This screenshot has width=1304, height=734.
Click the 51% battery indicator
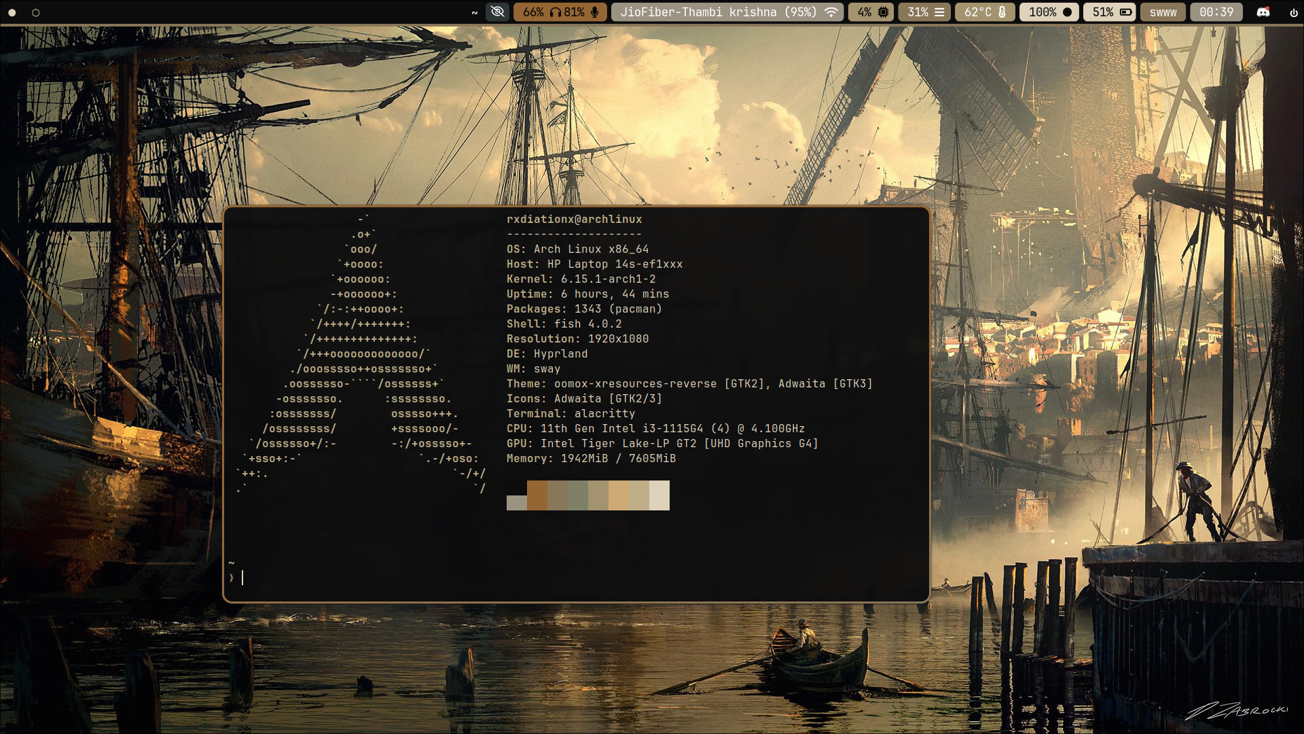[x=1110, y=12]
